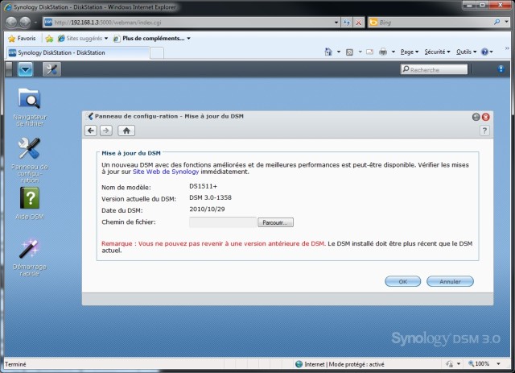Screen dimensions: 515x373
Task: Click the printer toolbar icon
Action: click(383, 52)
